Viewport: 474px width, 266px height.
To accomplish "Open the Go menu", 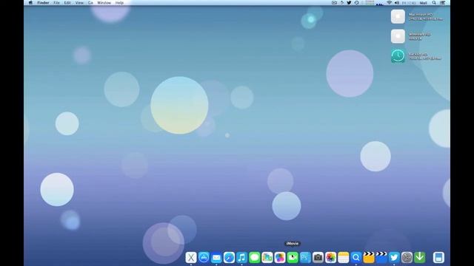I will click(x=90, y=3).
